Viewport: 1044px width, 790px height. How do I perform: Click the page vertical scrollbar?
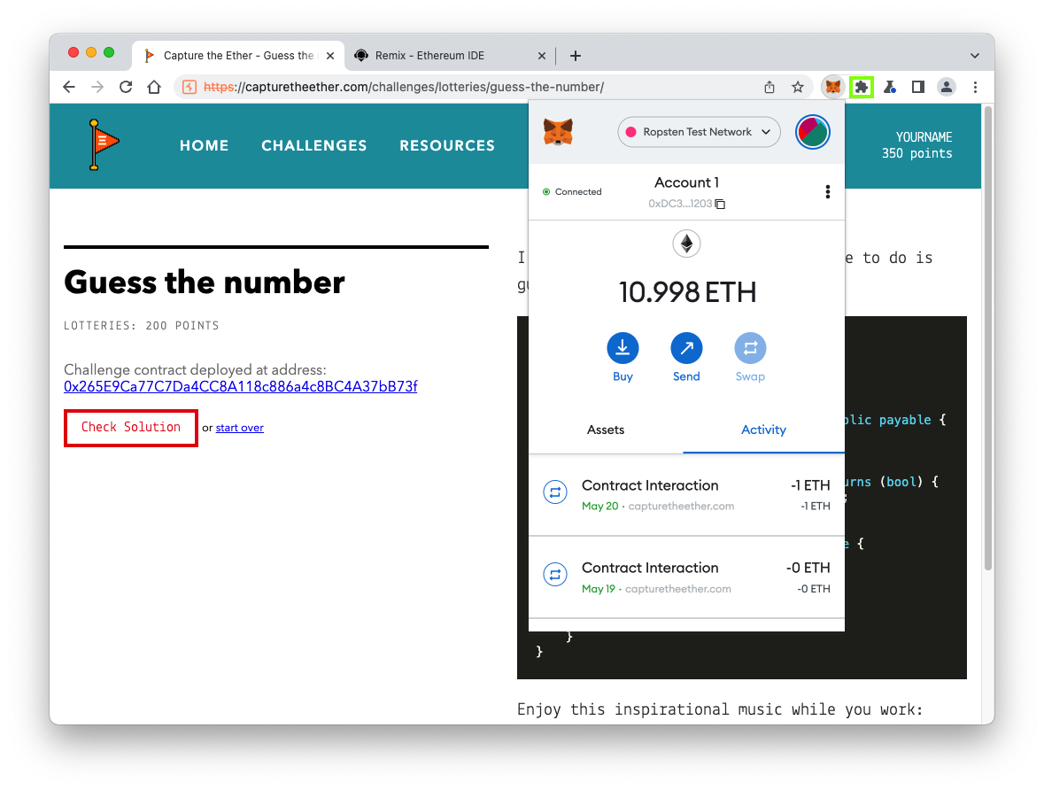click(988, 337)
